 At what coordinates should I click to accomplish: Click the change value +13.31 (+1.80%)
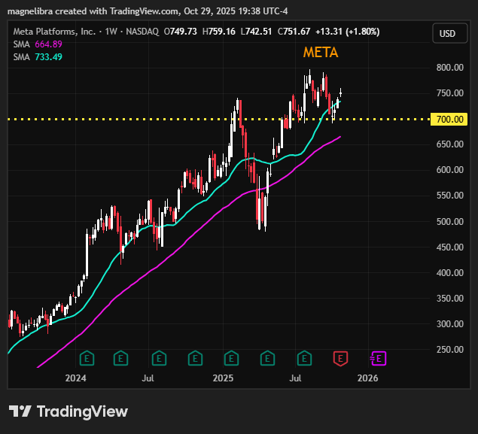tap(348, 32)
